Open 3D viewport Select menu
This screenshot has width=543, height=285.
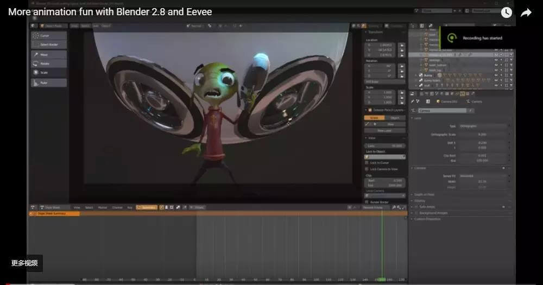point(85,26)
